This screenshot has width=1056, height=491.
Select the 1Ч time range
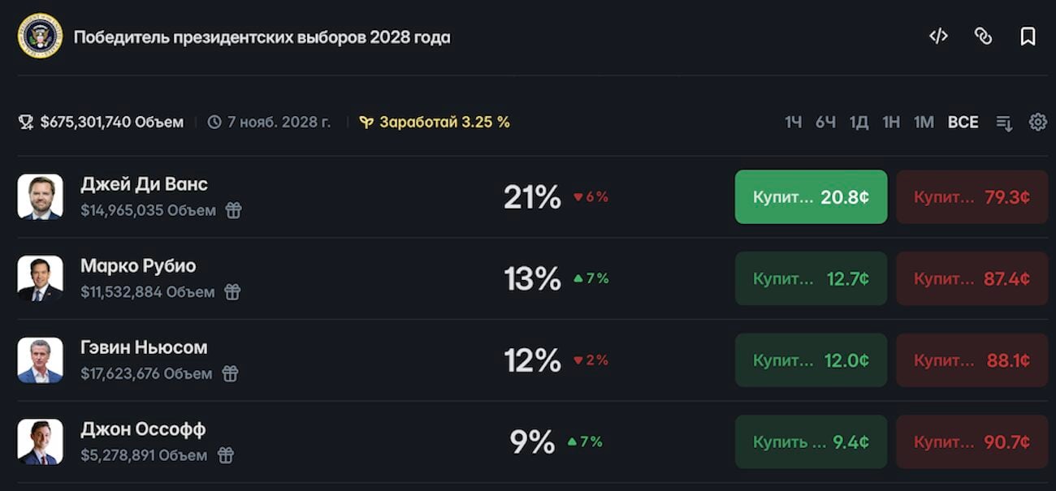793,123
